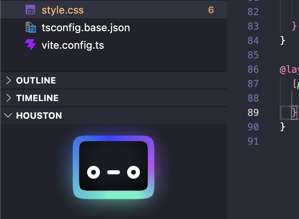Screen dimensions: 299x219
Task: Expand the TIMELINE section chevron
Action: pos(8,98)
